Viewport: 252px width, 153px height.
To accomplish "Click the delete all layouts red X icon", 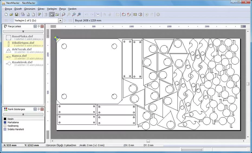I will pos(129,14).
